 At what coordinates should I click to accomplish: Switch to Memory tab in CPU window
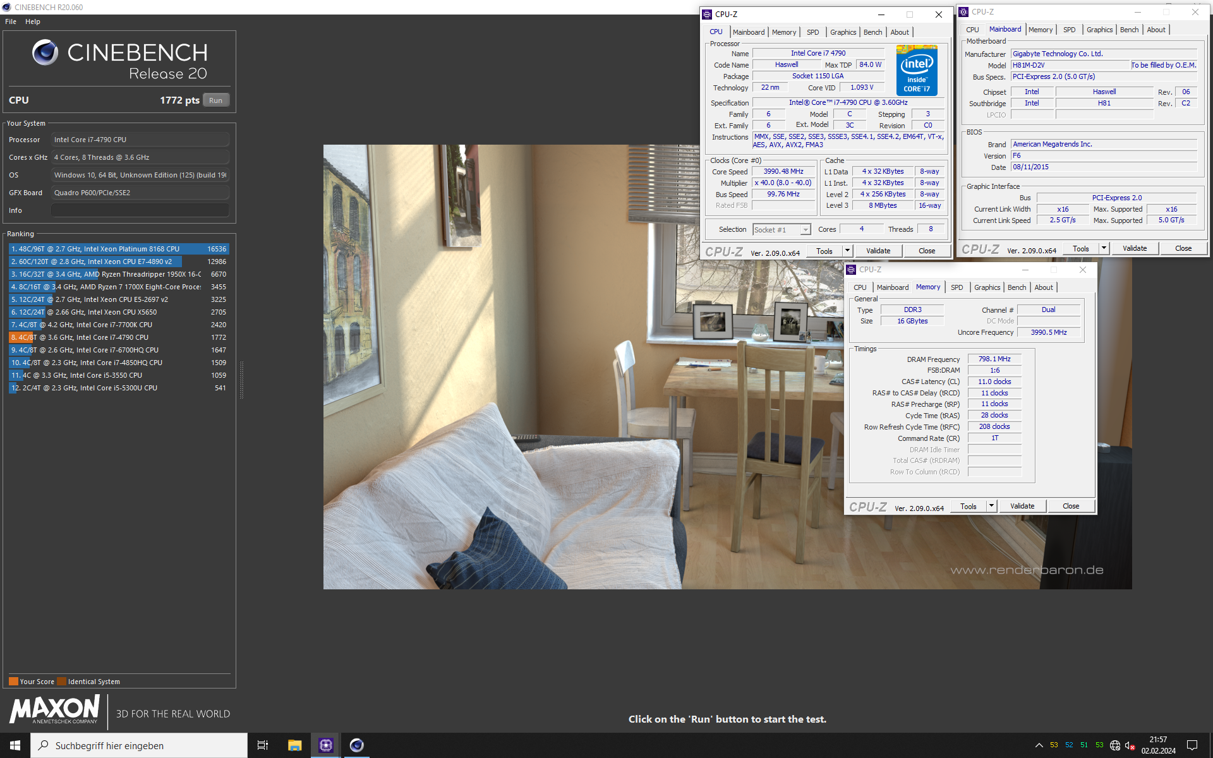(784, 32)
